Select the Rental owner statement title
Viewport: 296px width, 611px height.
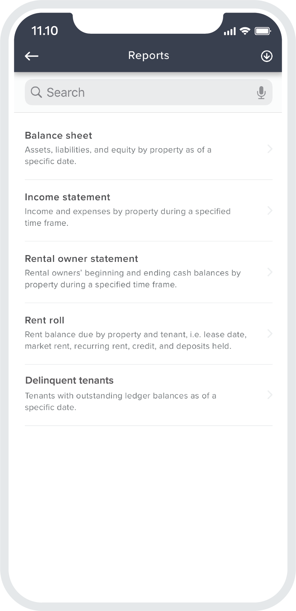click(x=82, y=259)
